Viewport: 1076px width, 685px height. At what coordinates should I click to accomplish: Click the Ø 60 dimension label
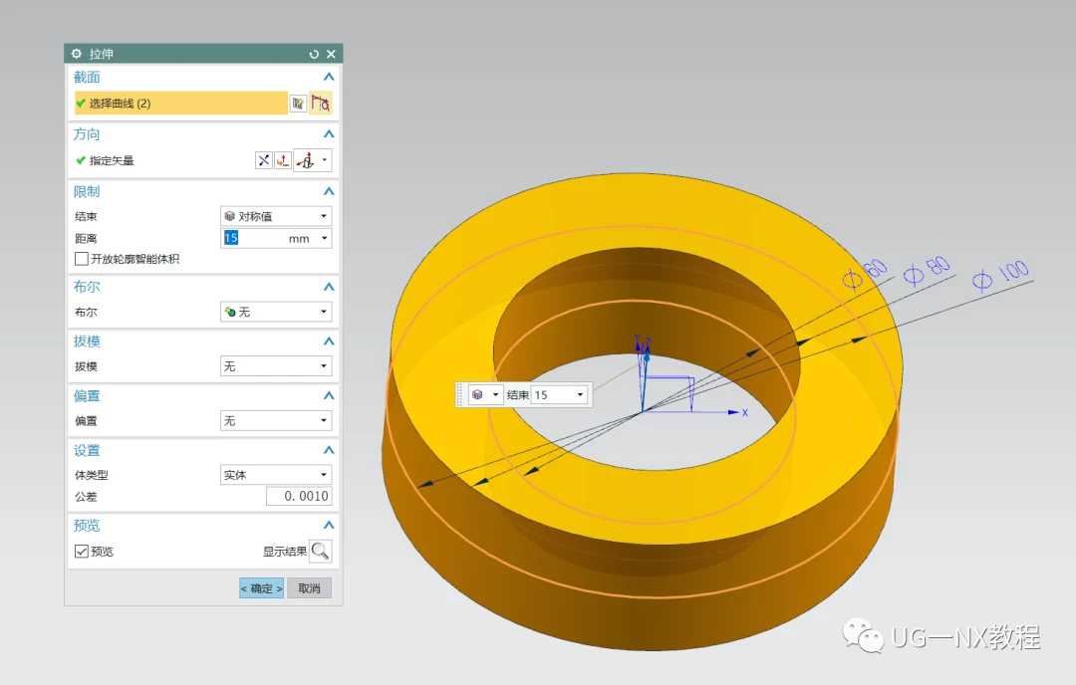point(865,274)
